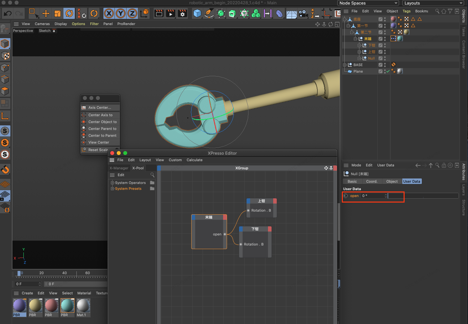468x324 pixels.
Task: Enable Snap magnet icon in left palette
Action: (x=5, y=169)
